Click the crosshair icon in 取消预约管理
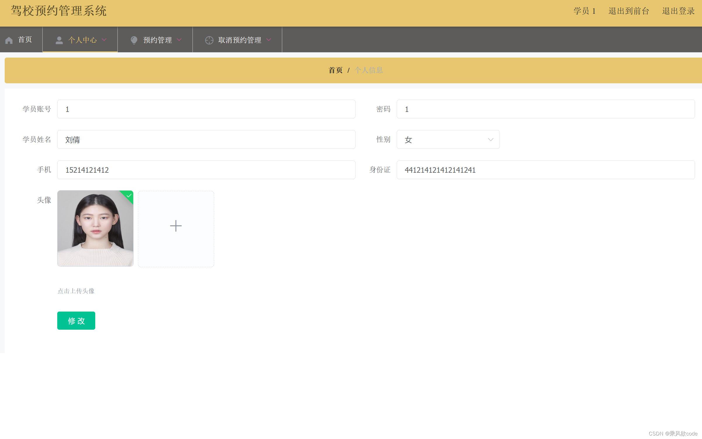The height and width of the screenshot is (439, 702). 209,40
